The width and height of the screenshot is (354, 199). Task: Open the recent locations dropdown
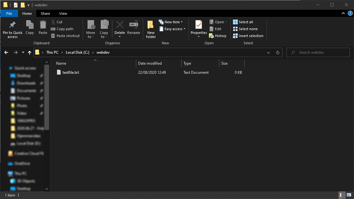click(x=23, y=52)
